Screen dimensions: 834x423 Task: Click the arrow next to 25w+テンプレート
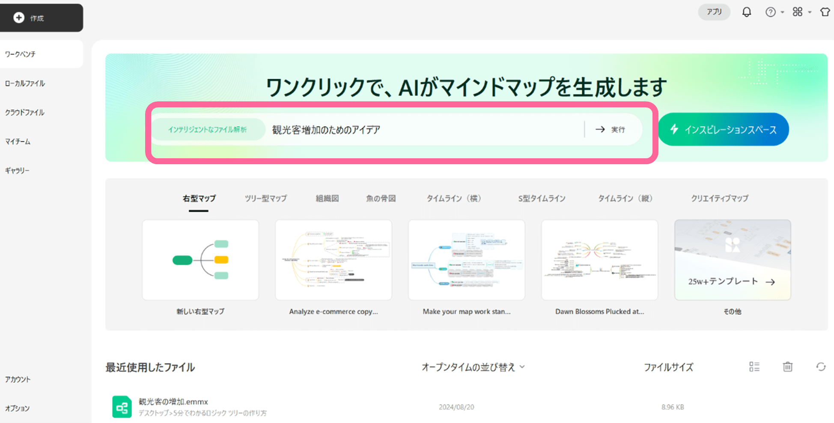[x=770, y=282]
